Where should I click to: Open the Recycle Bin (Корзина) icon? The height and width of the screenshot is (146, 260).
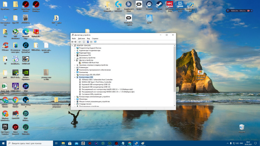pyautogui.click(x=242, y=127)
